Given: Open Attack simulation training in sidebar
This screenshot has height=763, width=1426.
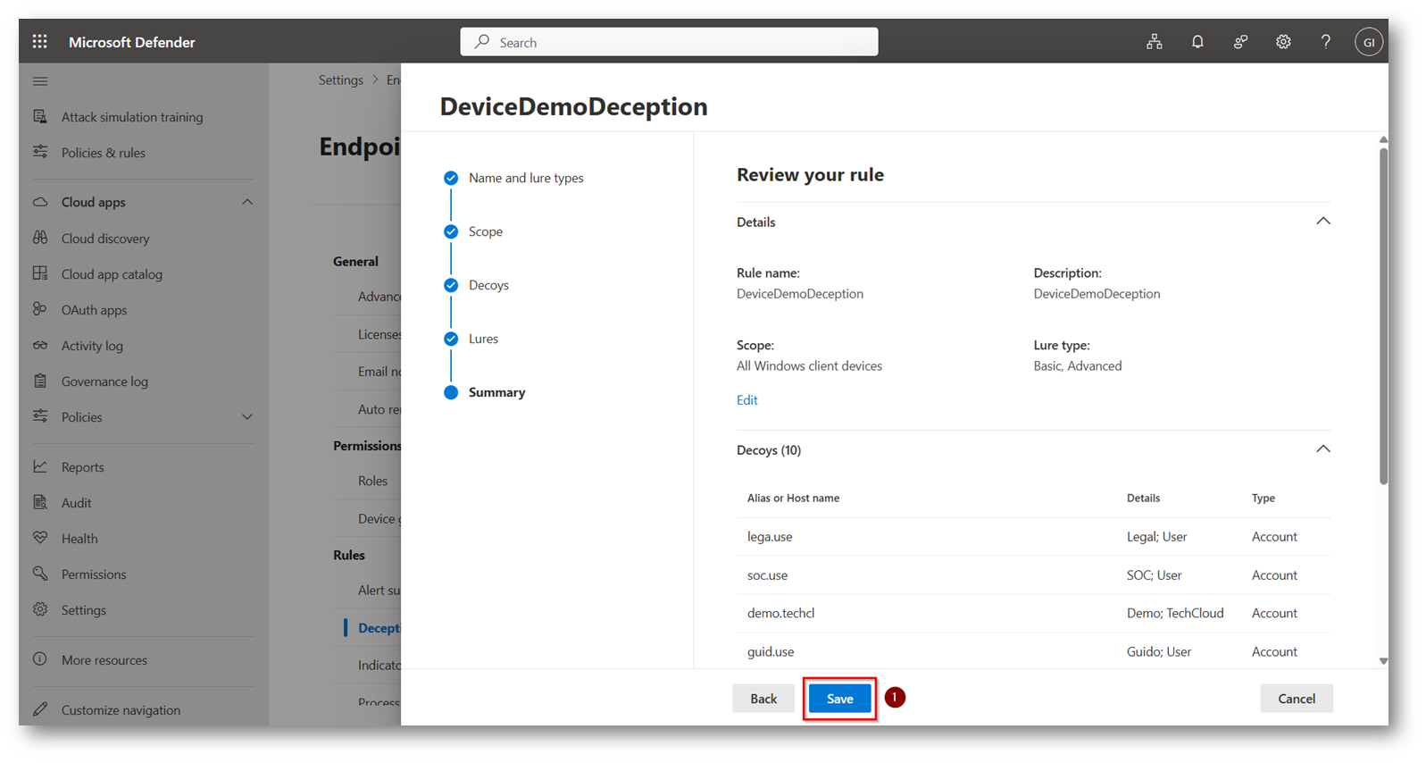Looking at the screenshot, I should pyautogui.click(x=132, y=117).
